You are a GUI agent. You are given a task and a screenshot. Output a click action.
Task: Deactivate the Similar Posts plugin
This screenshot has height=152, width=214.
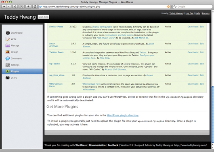(x=193, y=27)
